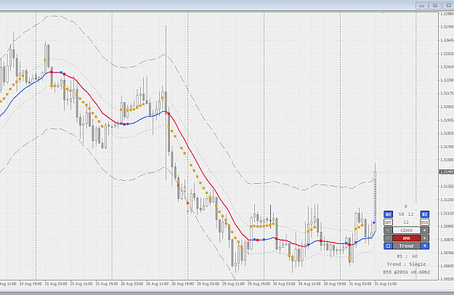Viewport: 454px width, 295px height.
Task: Click the Trend button
Action: (x=406, y=246)
